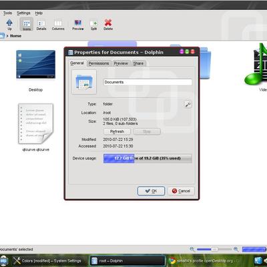Image resolution: width=267 pixels, height=267 pixels.
Task: Click the Type value folder
Action: click(108, 104)
